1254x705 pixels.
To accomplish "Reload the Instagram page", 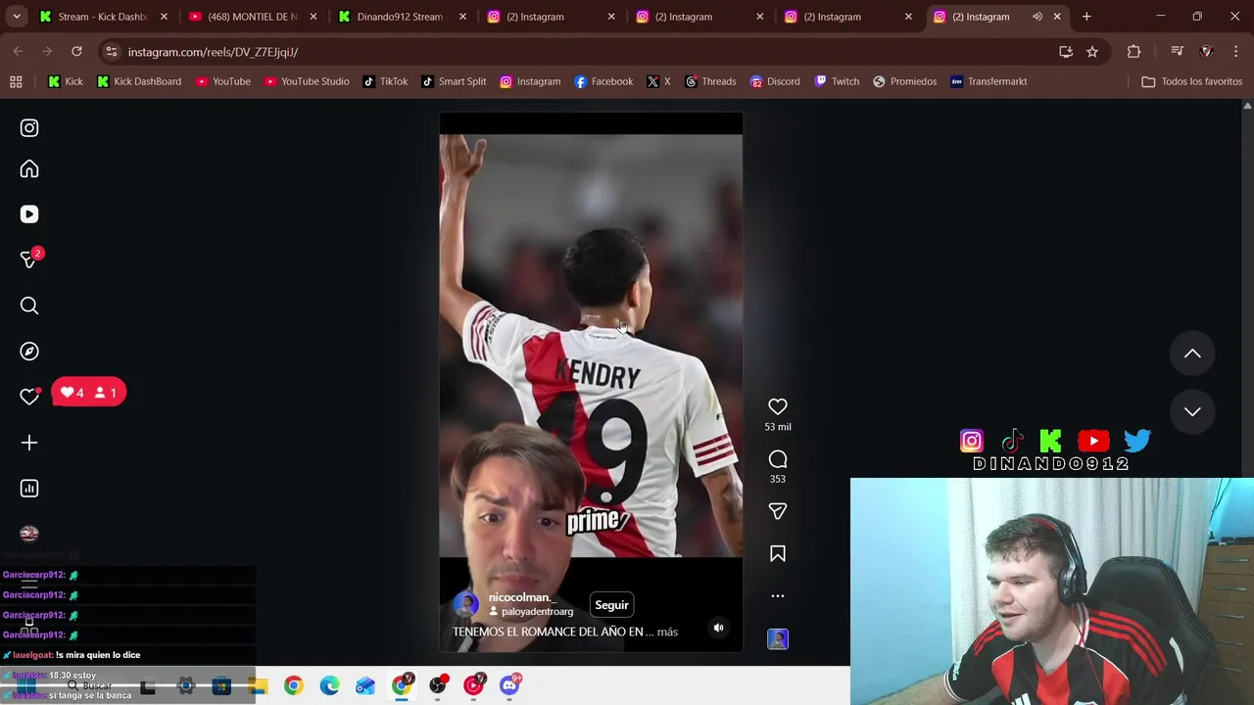I will [76, 52].
